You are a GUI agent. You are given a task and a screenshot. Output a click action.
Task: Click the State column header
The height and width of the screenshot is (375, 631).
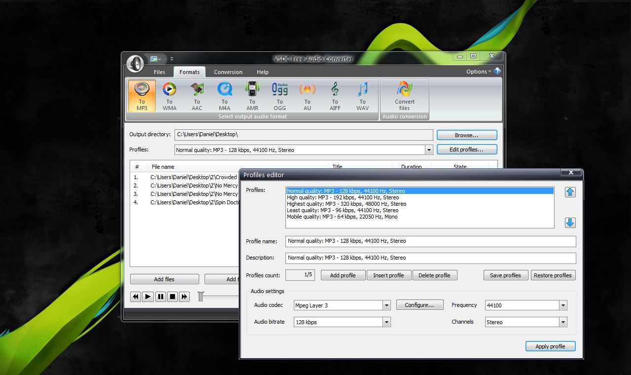click(x=460, y=167)
